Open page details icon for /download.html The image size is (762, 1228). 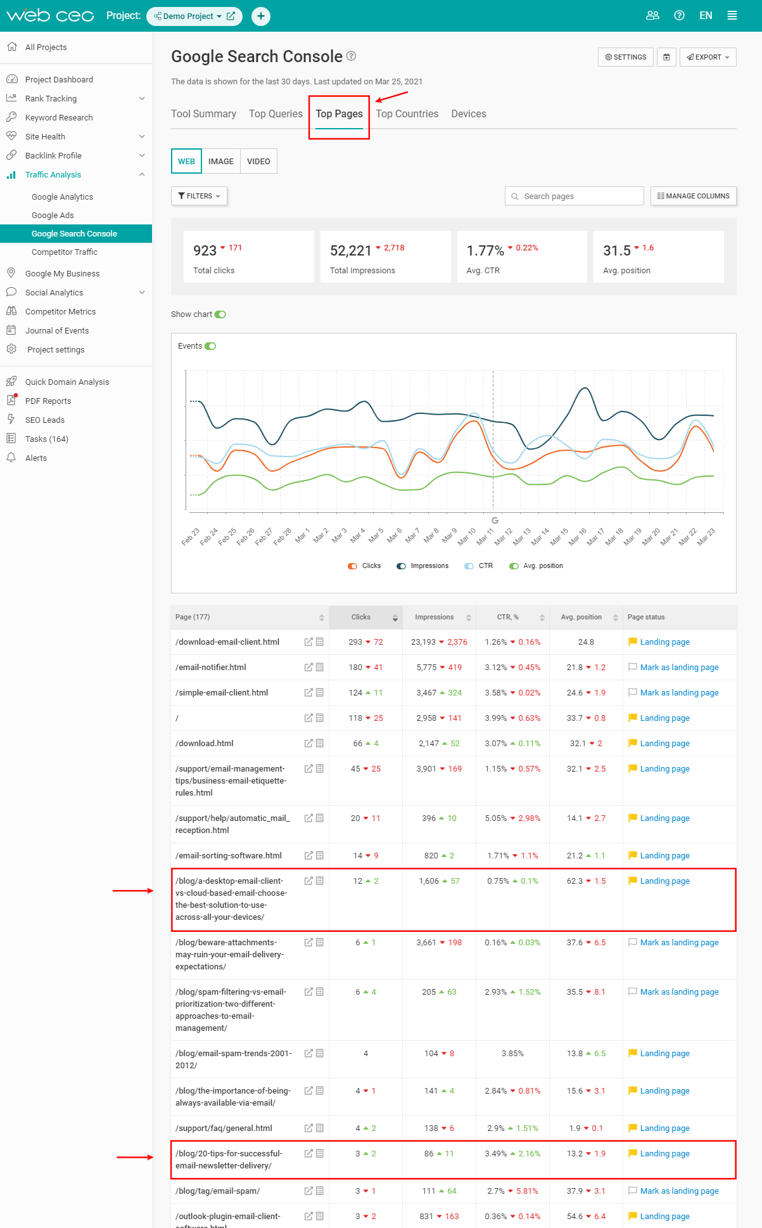pos(320,743)
